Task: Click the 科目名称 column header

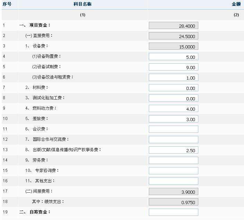Action: [x=82, y=4]
